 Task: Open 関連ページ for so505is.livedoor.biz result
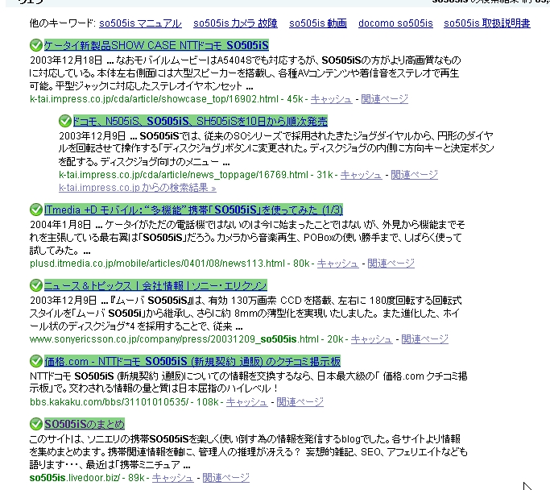(226, 478)
